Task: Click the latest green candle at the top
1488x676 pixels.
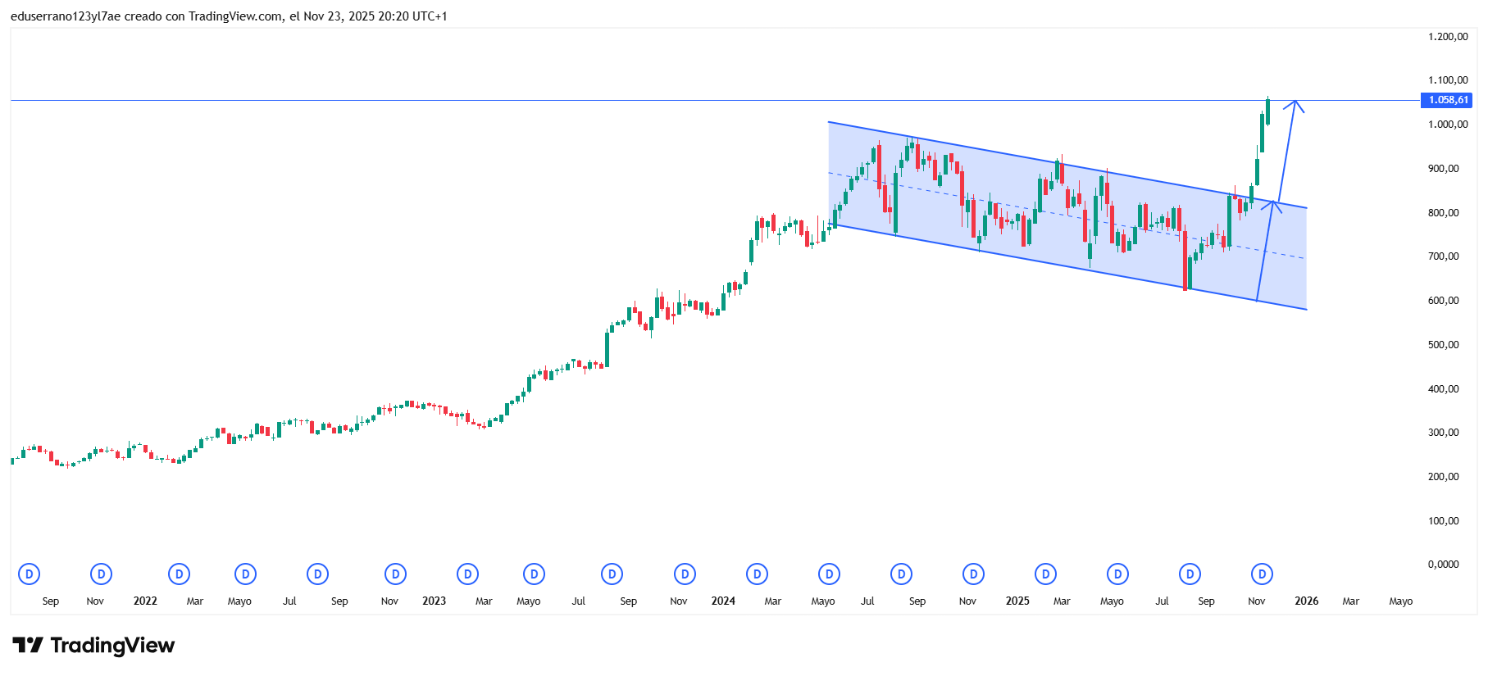Action: tap(1267, 111)
